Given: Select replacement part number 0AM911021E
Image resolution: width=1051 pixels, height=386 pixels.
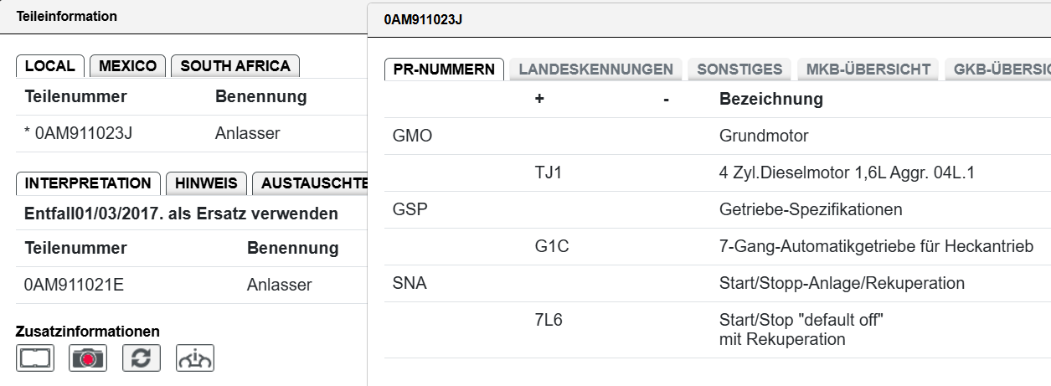Looking at the screenshot, I should (x=75, y=285).
